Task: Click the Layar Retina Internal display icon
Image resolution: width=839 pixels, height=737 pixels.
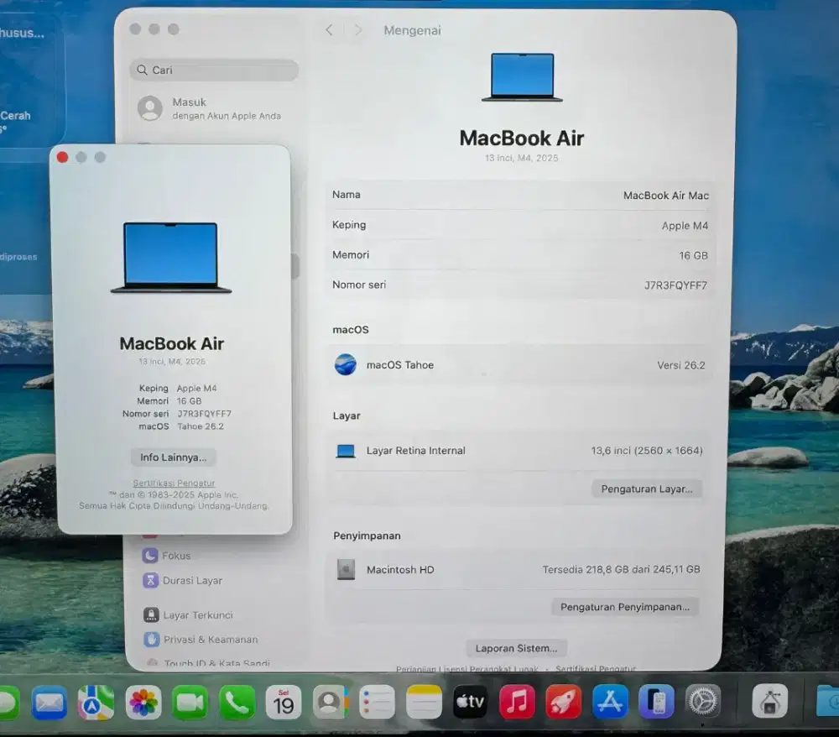Action: (x=346, y=452)
